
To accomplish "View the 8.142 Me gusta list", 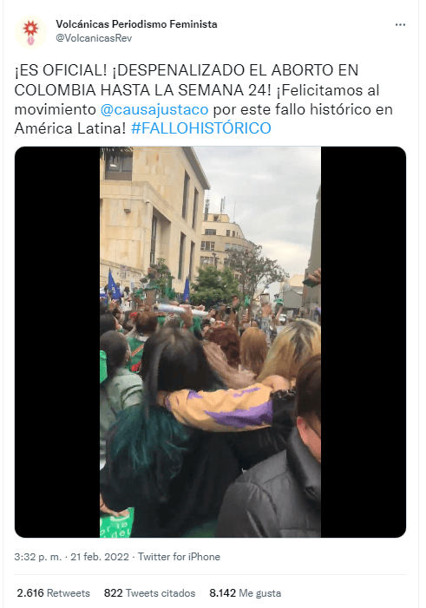I will (246, 593).
